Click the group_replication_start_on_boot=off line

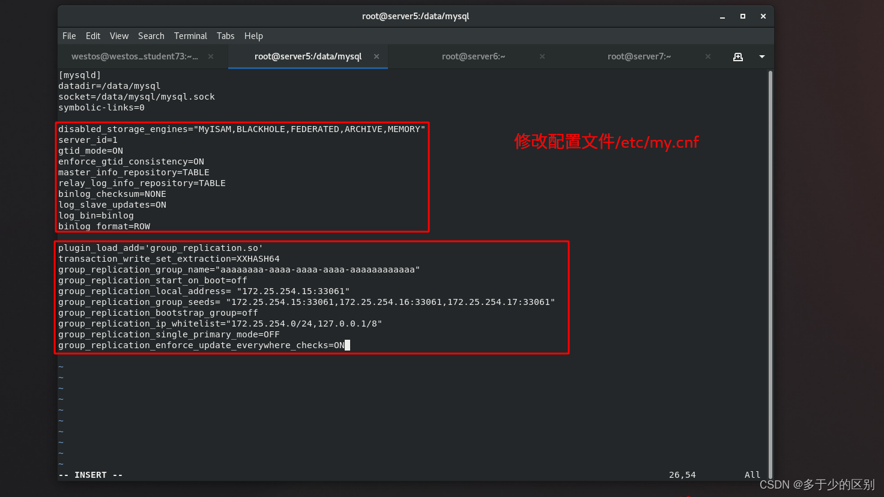pyautogui.click(x=153, y=280)
